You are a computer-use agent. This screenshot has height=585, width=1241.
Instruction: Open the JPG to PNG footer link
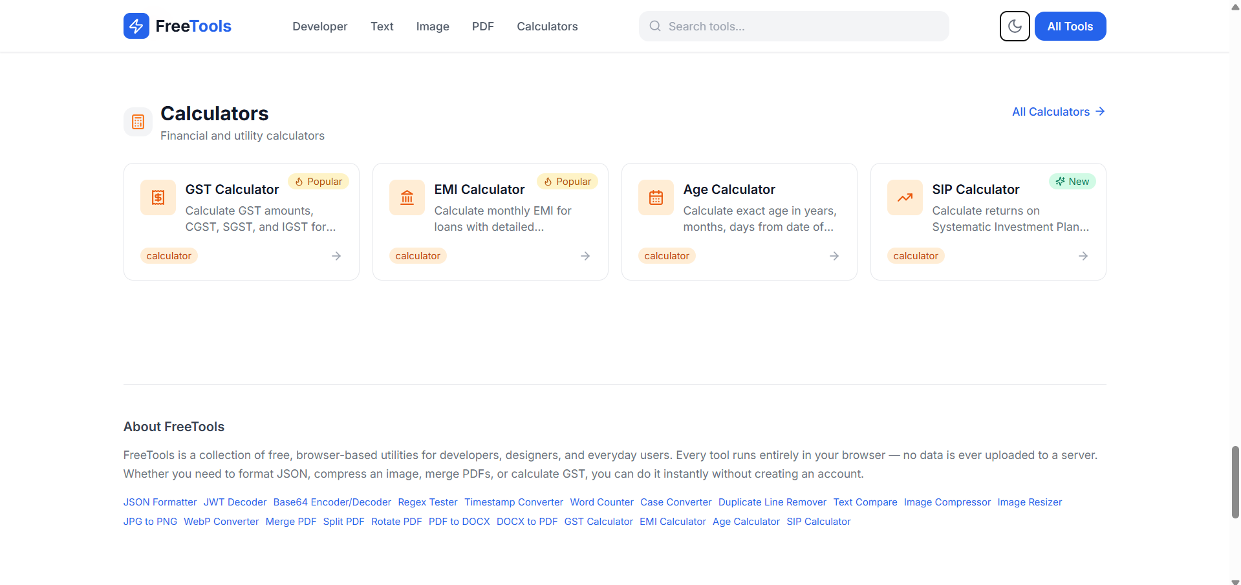pos(150,522)
